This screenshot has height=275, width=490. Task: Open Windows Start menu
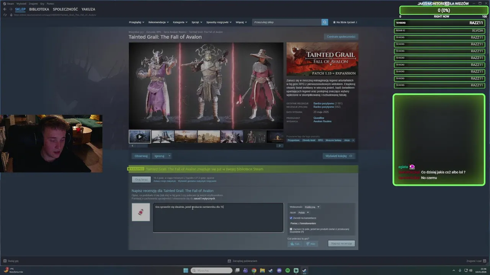pos(186,270)
